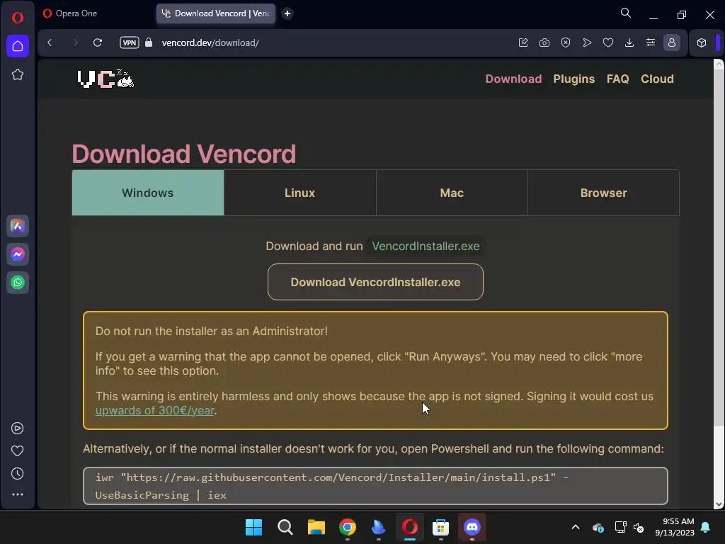
Task: Open taskbar Search
Action: (x=285, y=527)
